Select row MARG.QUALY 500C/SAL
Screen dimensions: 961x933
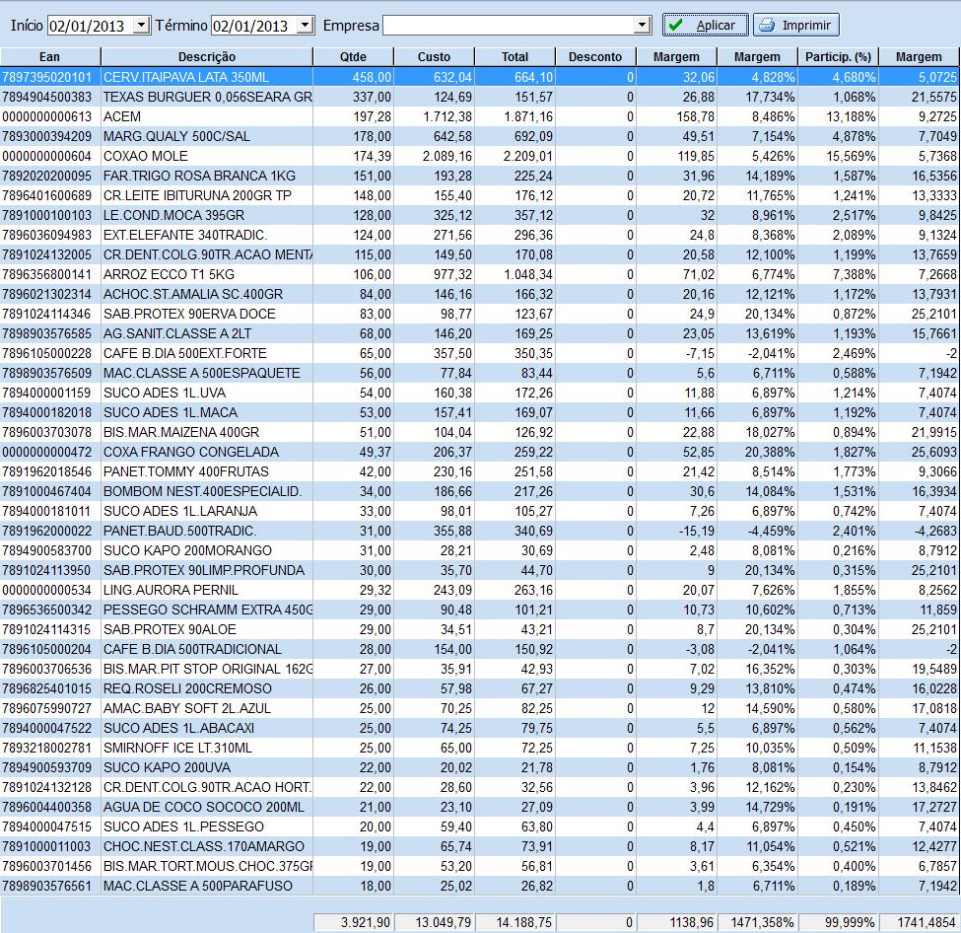[x=479, y=136]
